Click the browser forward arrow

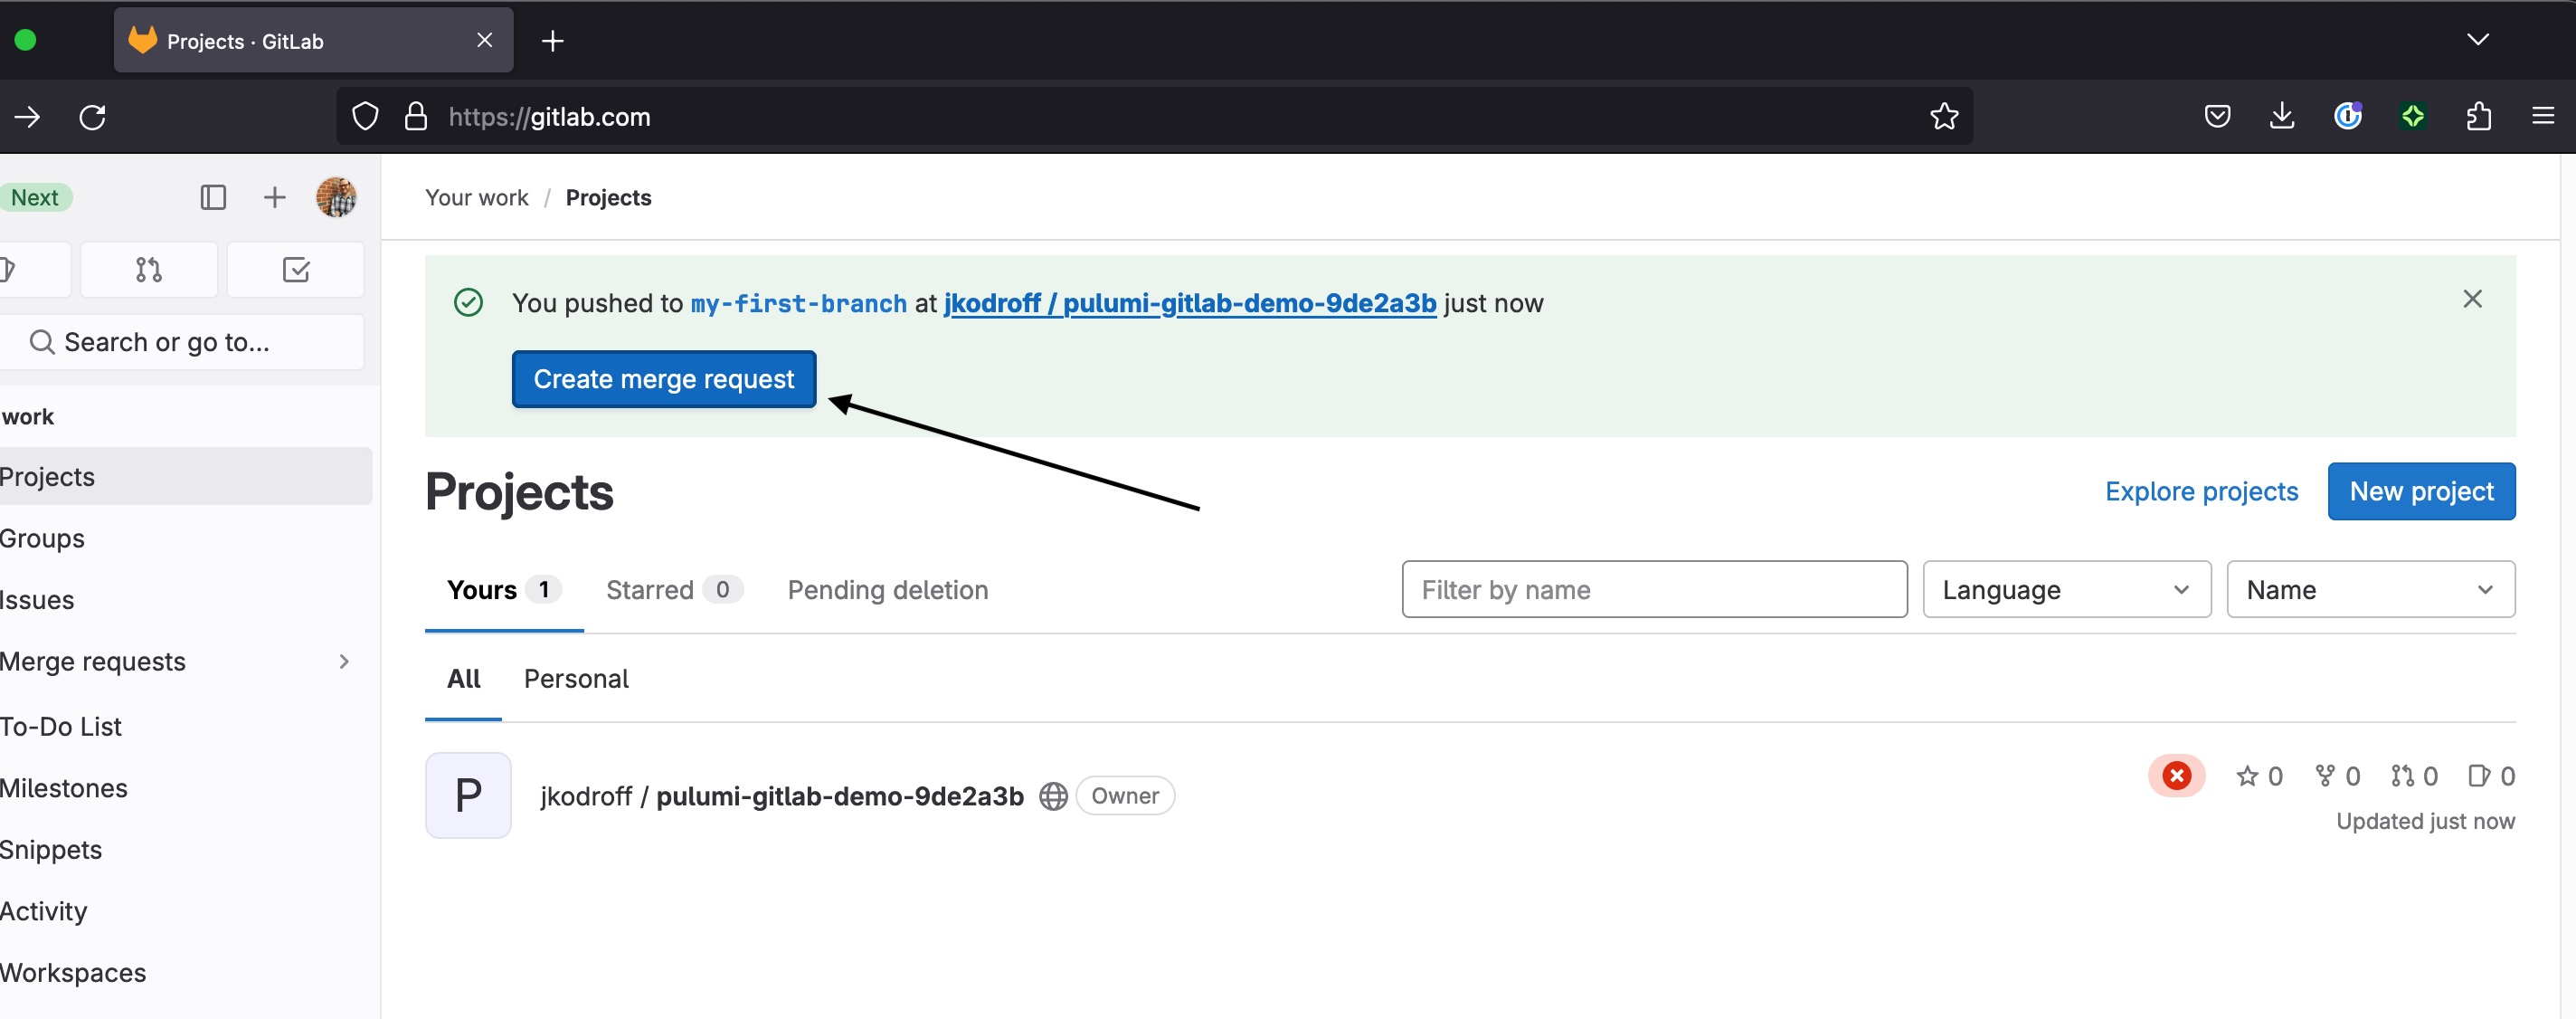pyautogui.click(x=27, y=117)
